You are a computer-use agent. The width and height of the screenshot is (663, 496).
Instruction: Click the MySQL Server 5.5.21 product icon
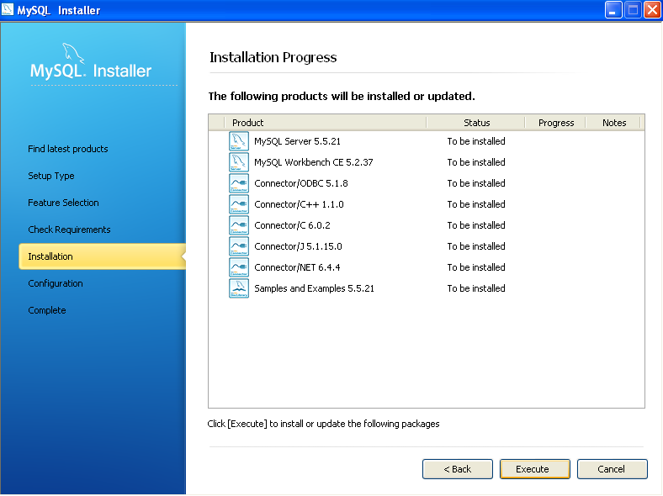[239, 141]
